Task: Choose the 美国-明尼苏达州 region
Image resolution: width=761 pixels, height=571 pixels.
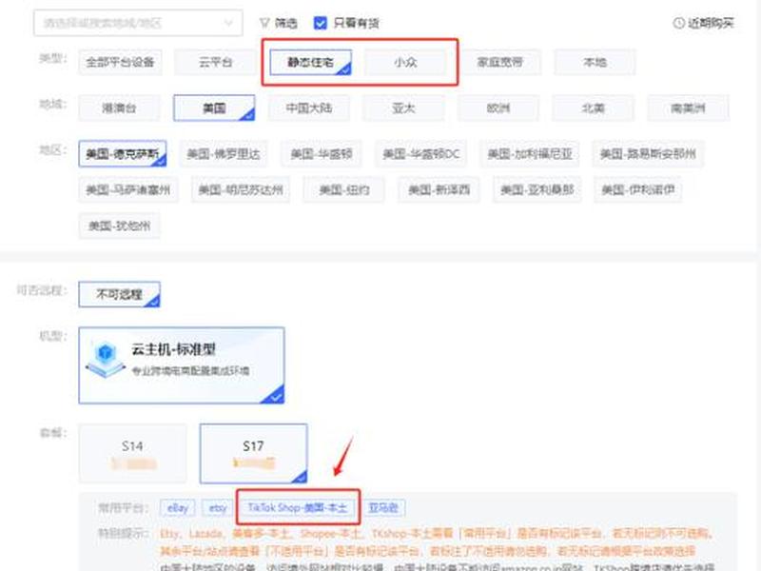Action: point(241,189)
